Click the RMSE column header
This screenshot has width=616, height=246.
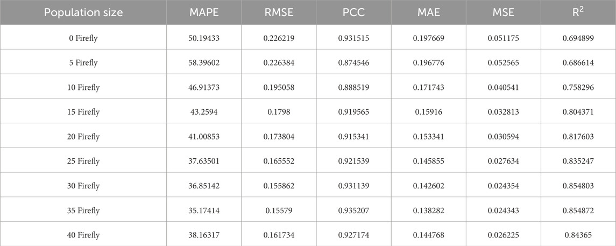pyautogui.click(x=279, y=12)
